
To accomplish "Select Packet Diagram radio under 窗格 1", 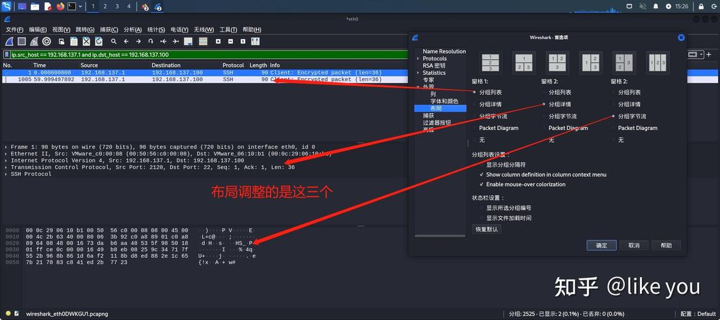I will 474,128.
